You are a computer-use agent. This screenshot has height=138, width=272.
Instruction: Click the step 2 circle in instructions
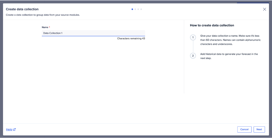[193, 56]
